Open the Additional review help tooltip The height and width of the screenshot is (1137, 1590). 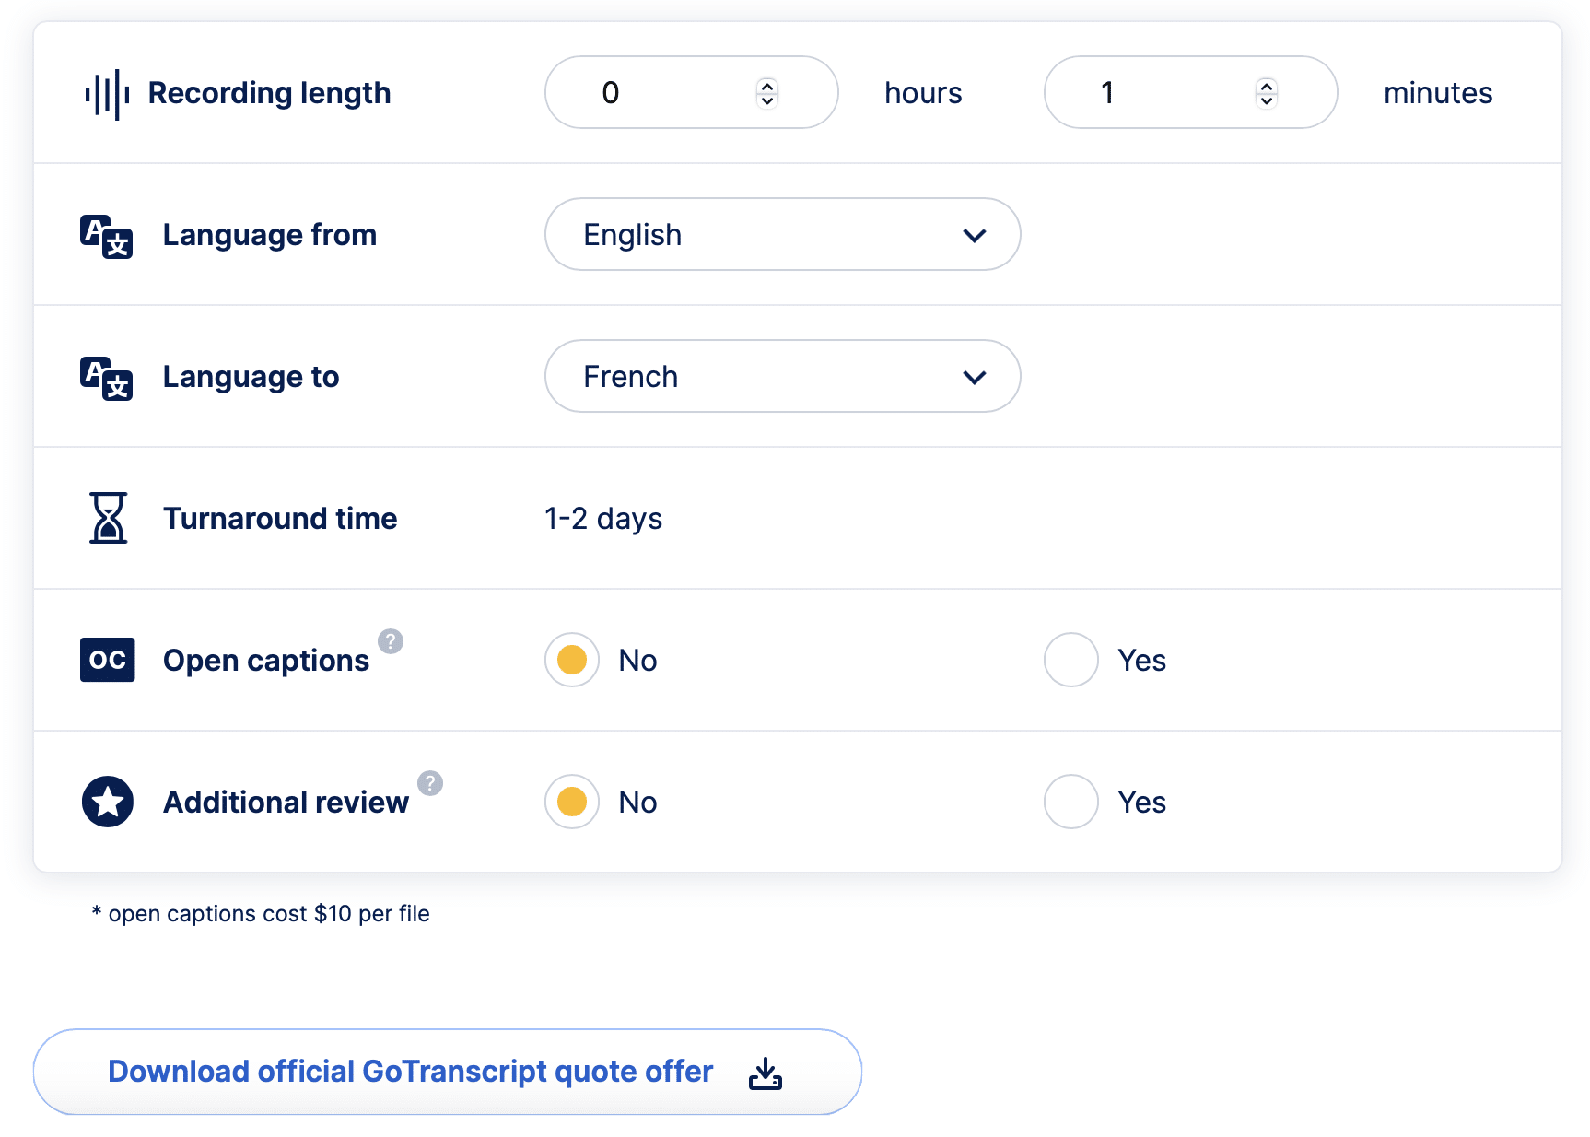coord(432,784)
